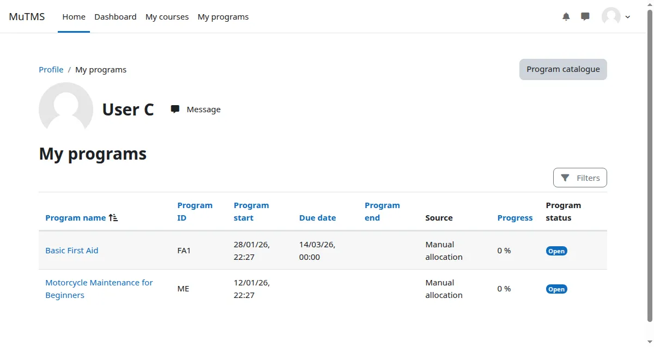Toggle sorting by the Due date column
This screenshot has width=654, height=347.
pyautogui.click(x=317, y=217)
